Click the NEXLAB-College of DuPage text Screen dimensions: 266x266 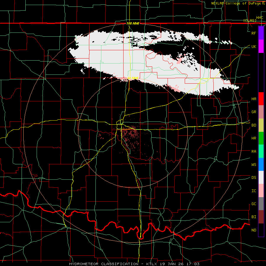236,3
